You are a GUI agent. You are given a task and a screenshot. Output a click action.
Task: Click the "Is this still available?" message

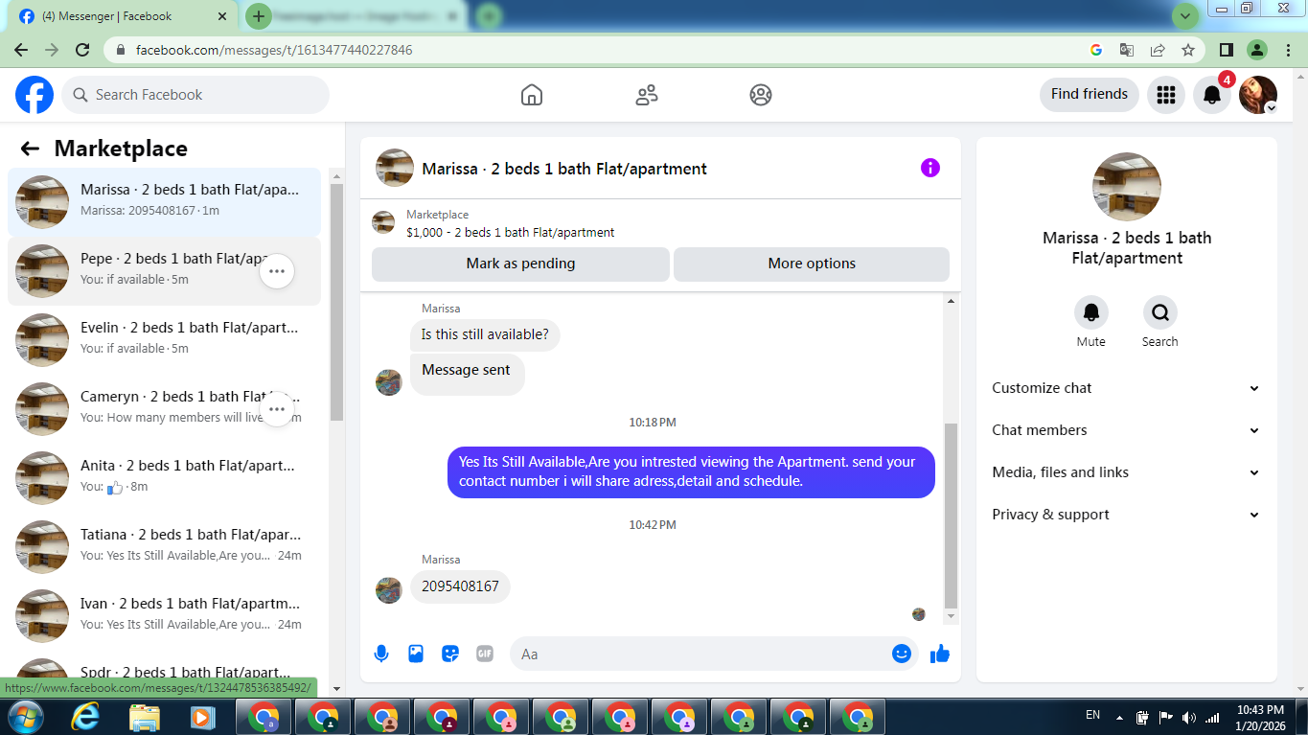[485, 334]
